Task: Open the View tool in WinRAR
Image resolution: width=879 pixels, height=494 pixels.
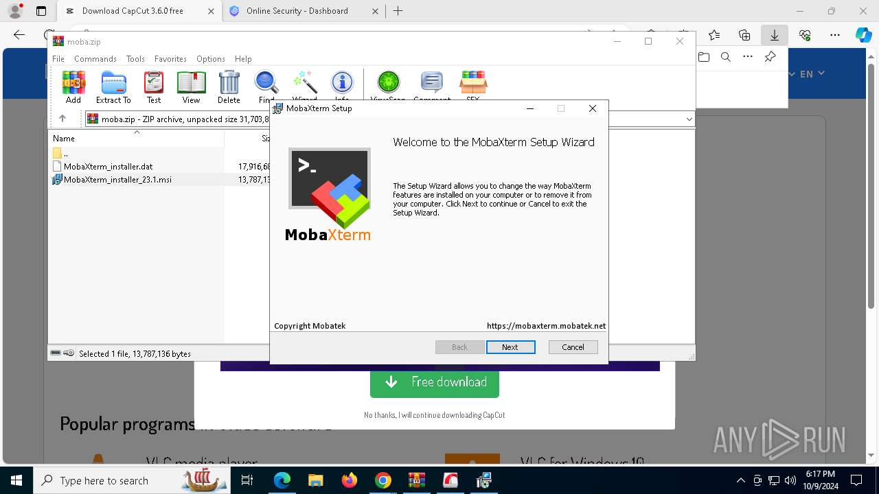Action: coord(191,87)
